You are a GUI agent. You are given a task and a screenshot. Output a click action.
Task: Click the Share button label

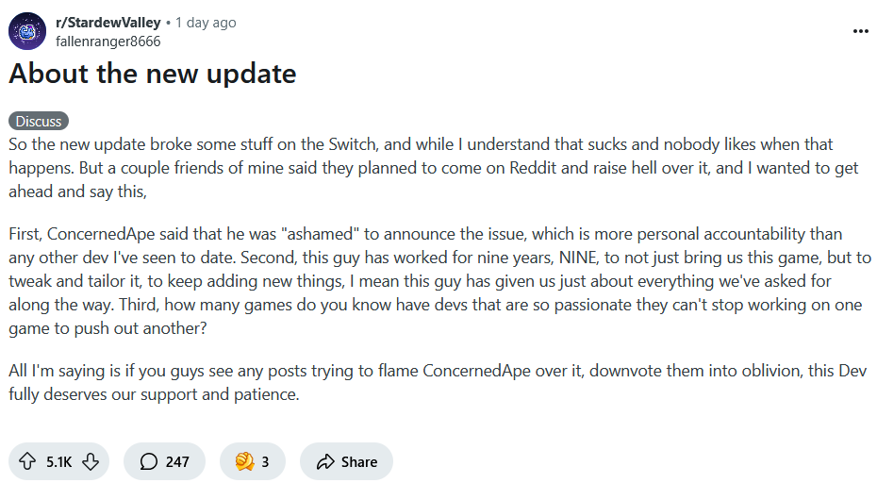[x=359, y=461]
